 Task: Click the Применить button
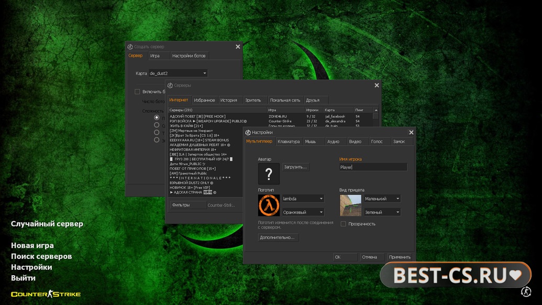coord(400,257)
